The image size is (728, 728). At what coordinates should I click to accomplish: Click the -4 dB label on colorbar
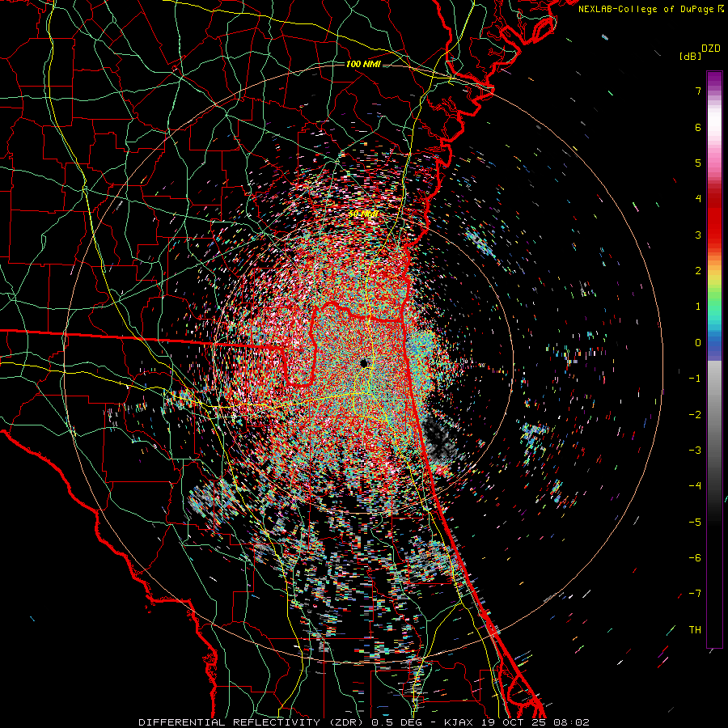[695, 486]
